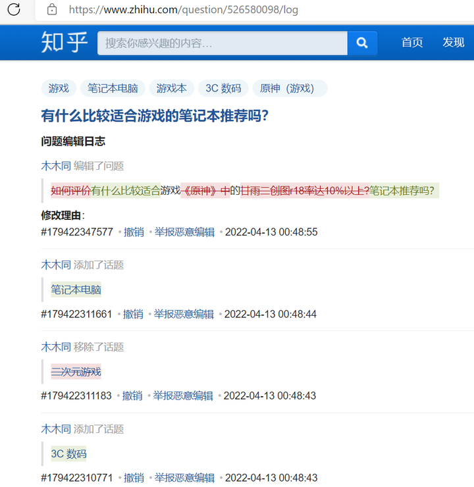Click the browser reload icon
The image size is (474, 487).
[14, 9]
